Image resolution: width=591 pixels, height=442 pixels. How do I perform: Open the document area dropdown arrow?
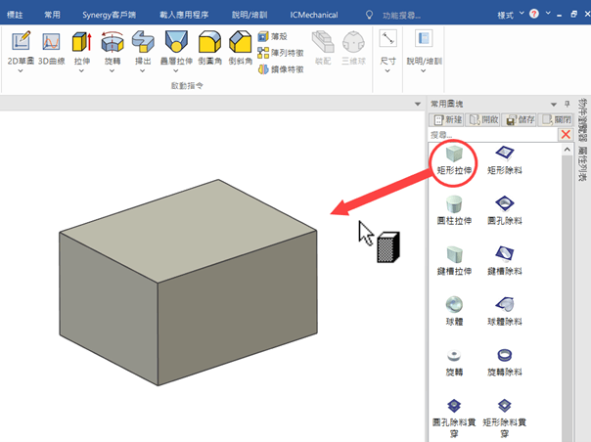(x=418, y=104)
